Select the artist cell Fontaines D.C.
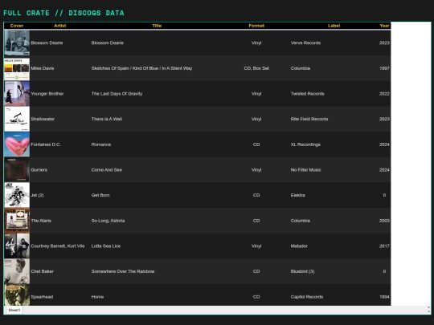Screen dimensions: 434x325 tap(46, 144)
